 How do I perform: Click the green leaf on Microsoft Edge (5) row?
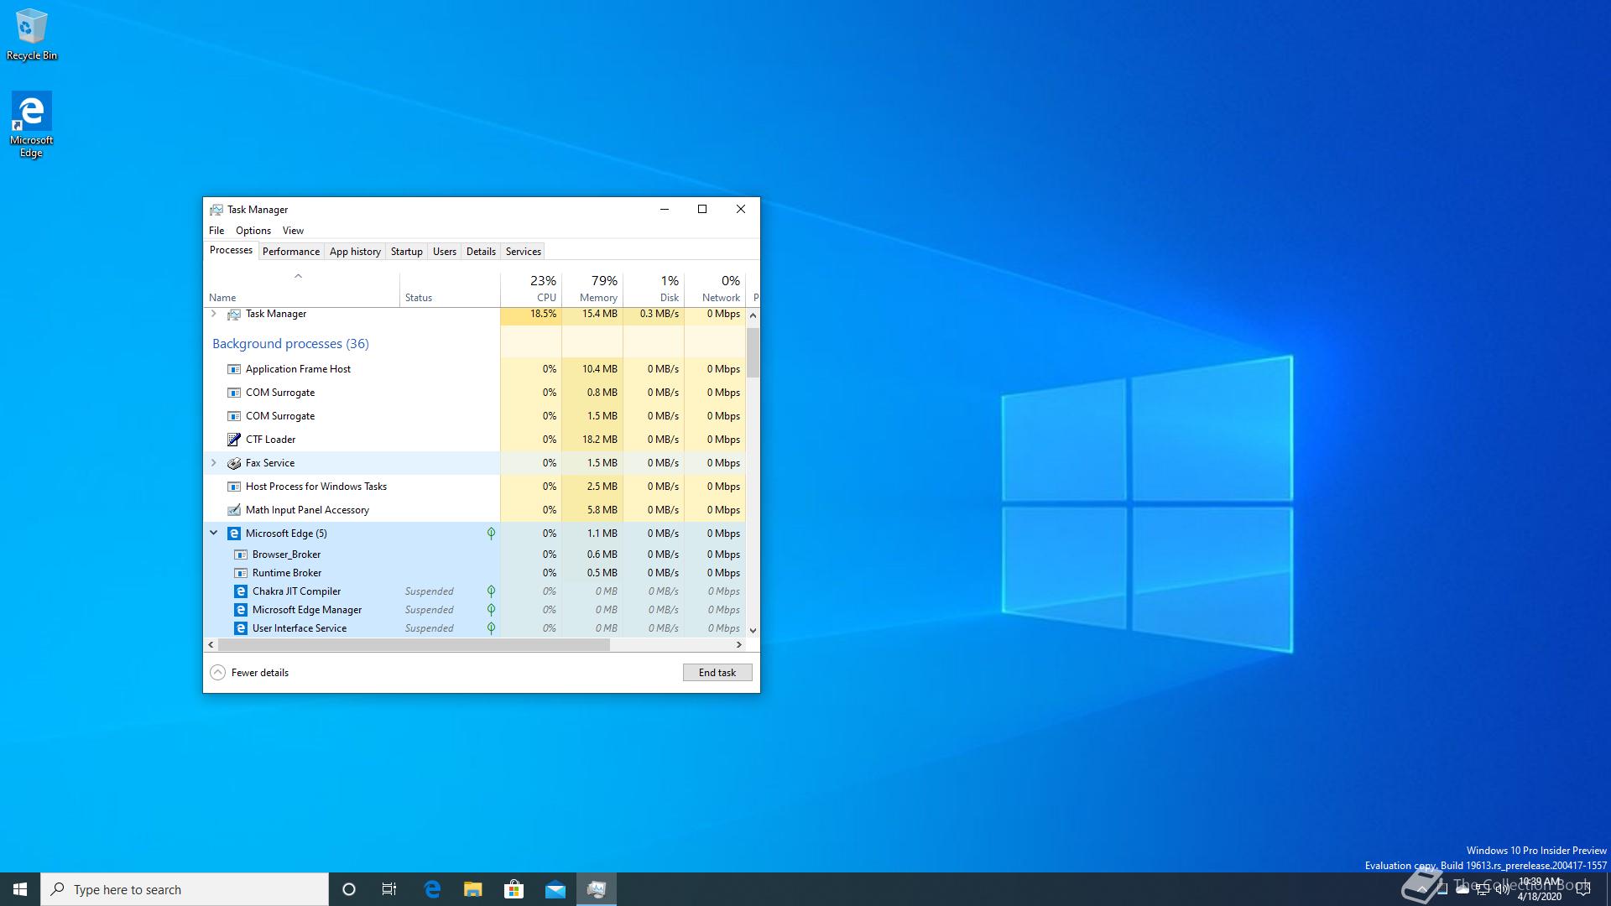point(491,534)
